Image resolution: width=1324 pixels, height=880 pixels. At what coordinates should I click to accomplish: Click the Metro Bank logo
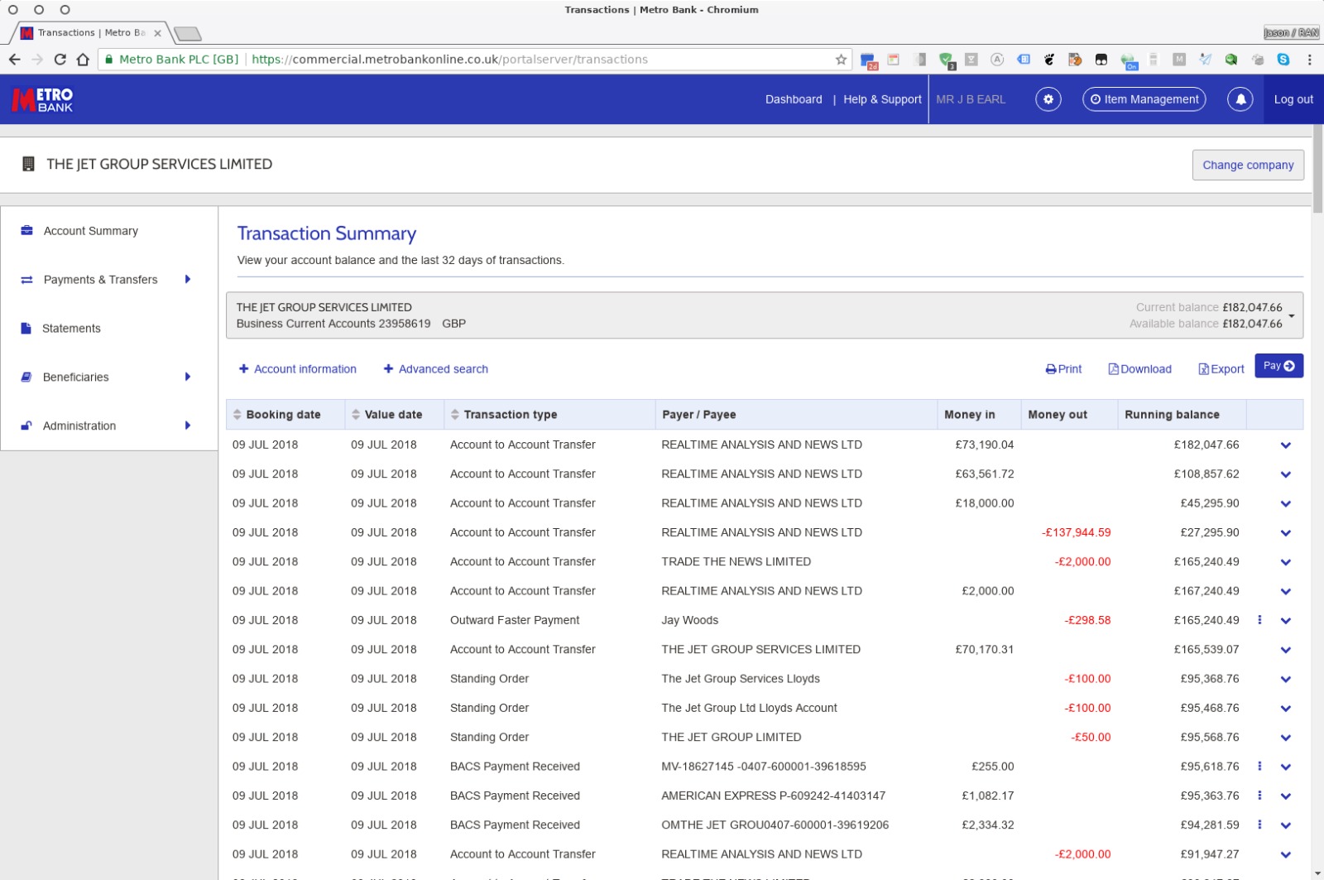(x=42, y=99)
